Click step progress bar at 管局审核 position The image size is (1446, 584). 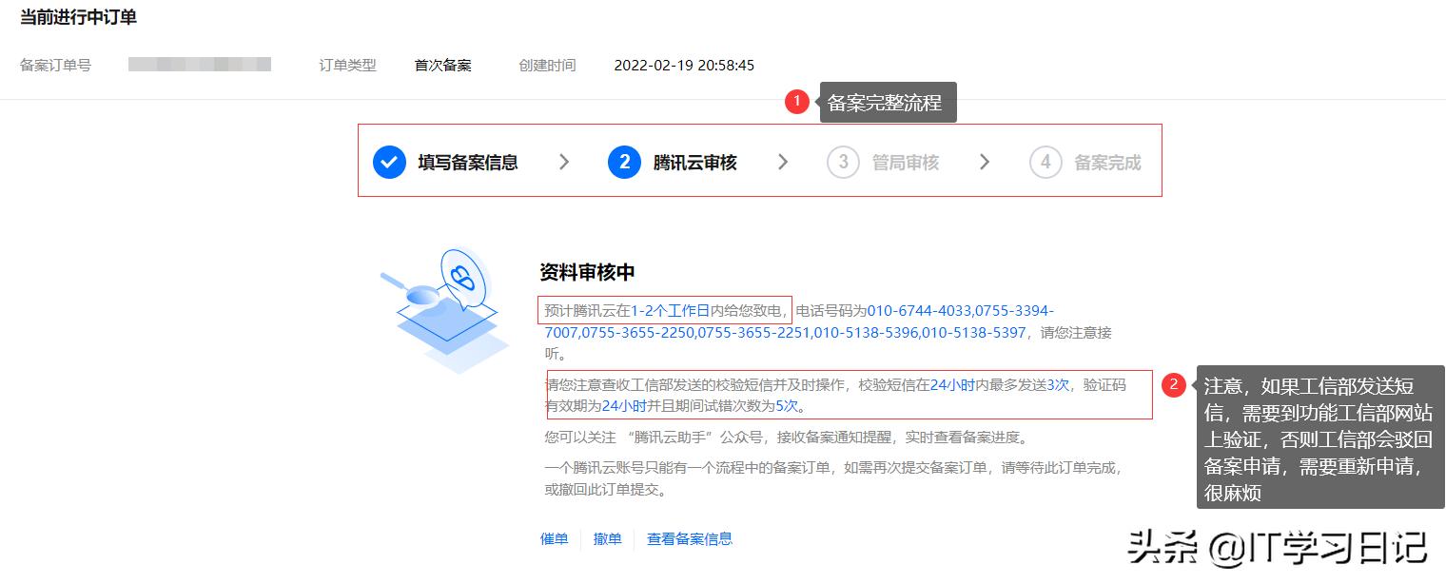pos(904,162)
